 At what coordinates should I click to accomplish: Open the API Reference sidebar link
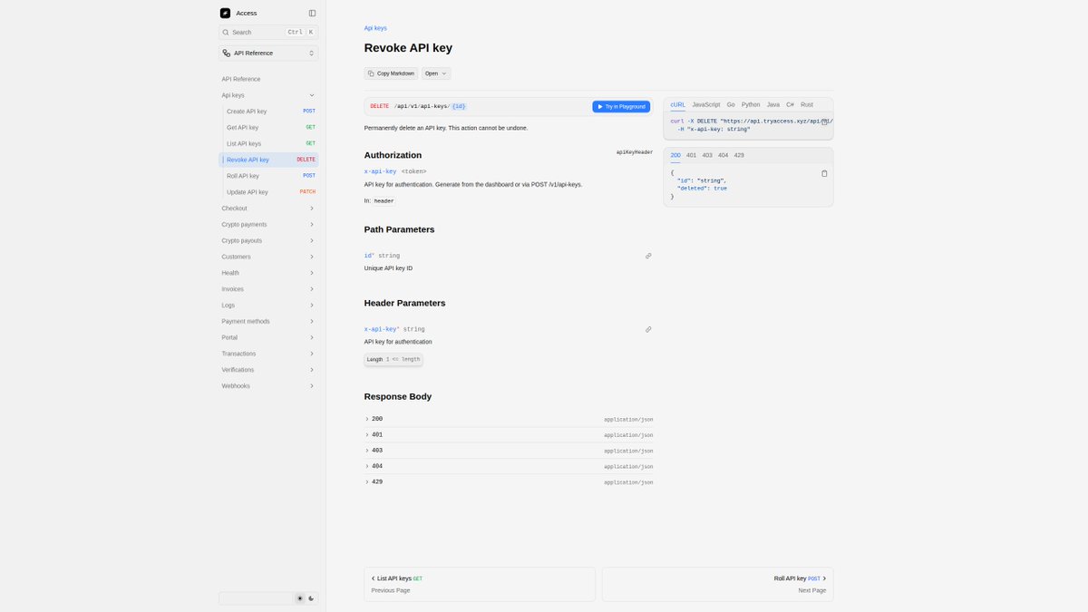(x=241, y=79)
